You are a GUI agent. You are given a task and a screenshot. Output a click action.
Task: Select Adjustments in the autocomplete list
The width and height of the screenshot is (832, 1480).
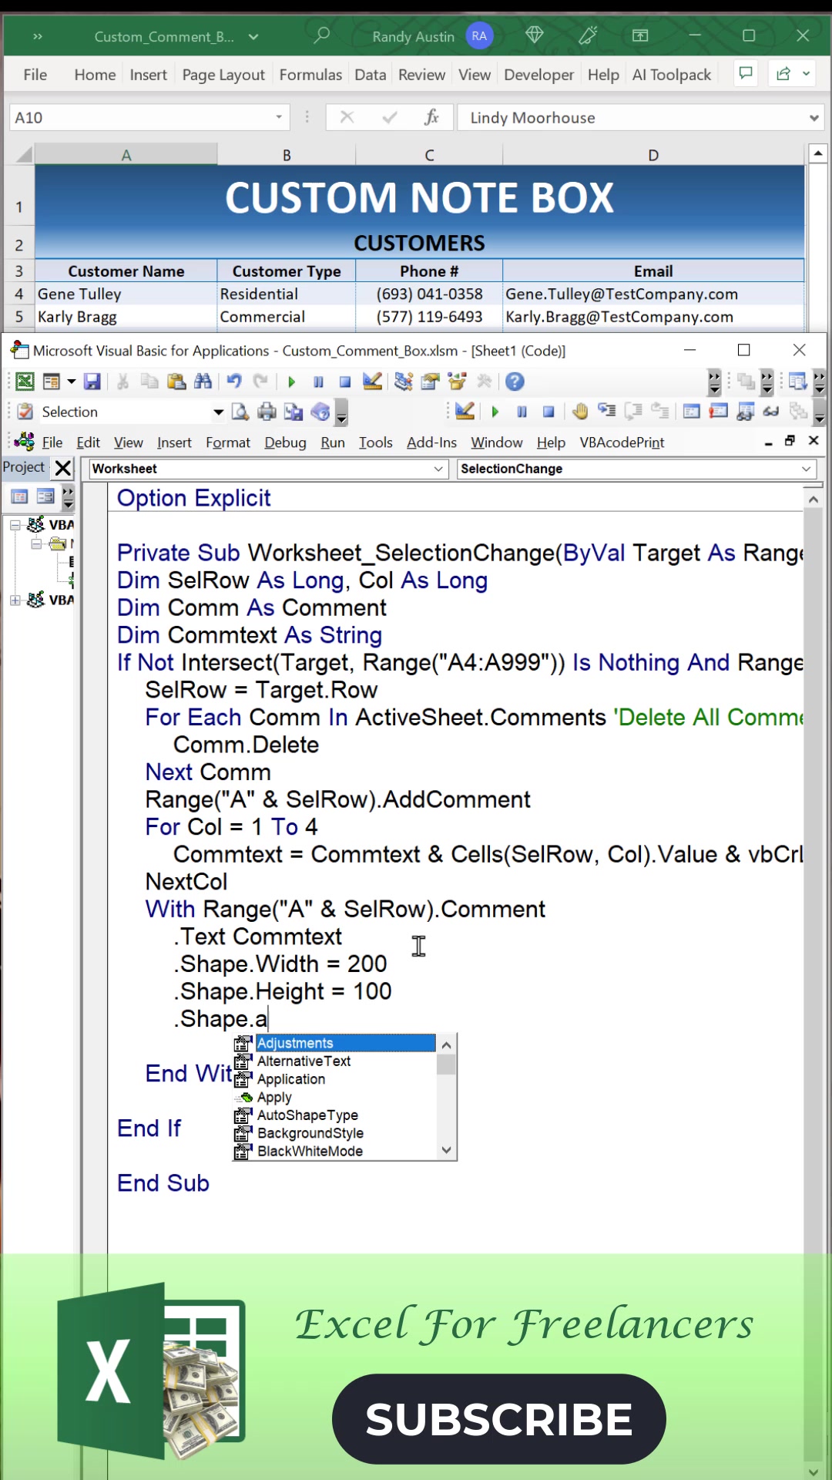(345, 1043)
